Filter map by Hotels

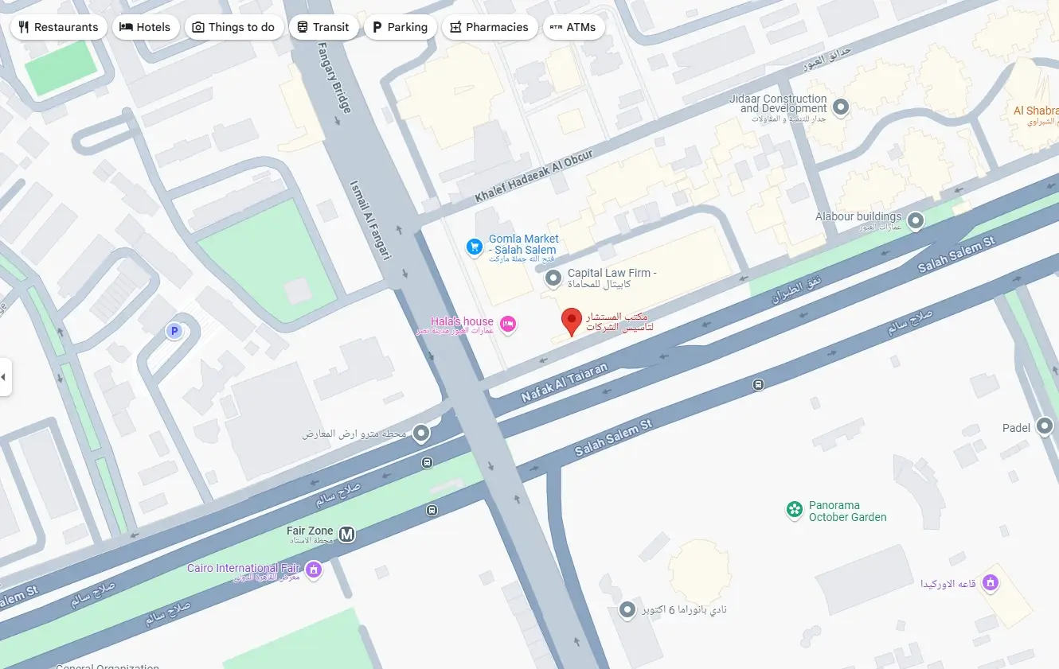coord(145,27)
